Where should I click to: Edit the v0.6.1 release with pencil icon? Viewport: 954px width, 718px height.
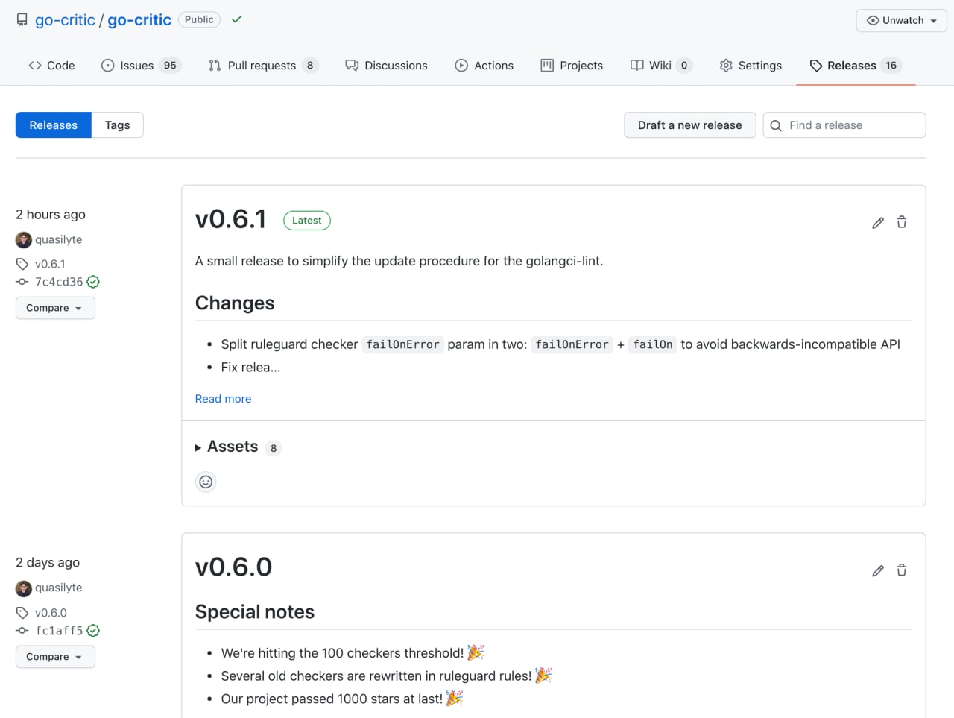coord(878,222)
